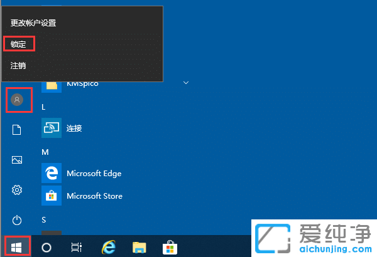
Task: Click the user account avatar icon
Action: (x=17, y=100)
